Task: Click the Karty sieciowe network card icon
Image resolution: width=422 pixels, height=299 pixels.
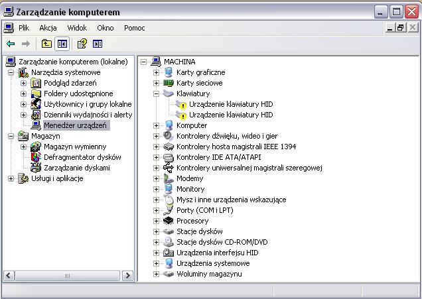Action: point(169,83)
